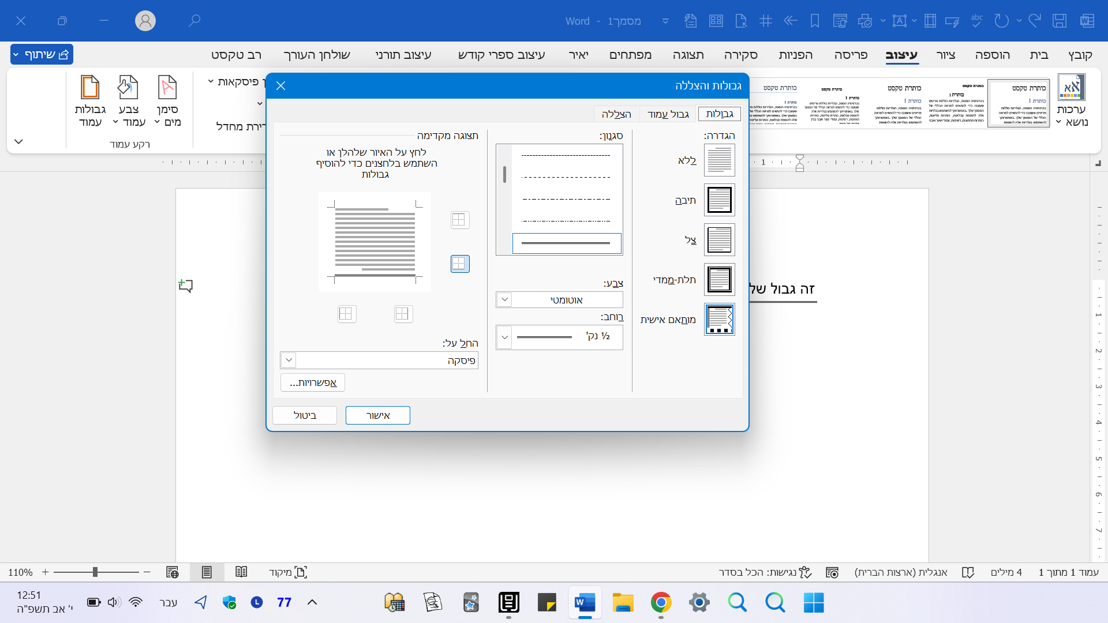
Task: Select the dash-dot line style in the list
Action: [x=566, y=199]
